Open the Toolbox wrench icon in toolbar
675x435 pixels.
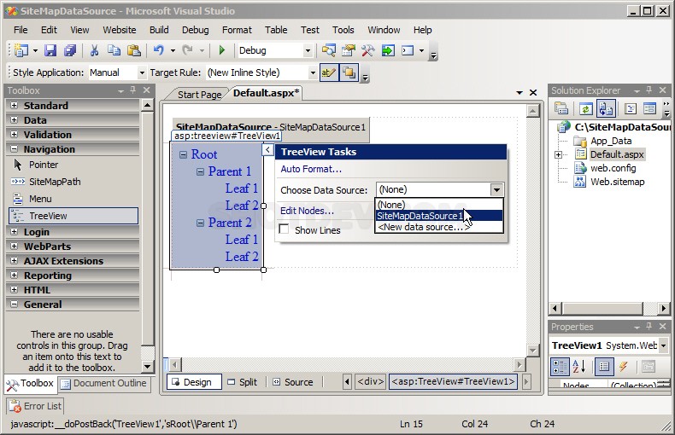click(367, 51)
